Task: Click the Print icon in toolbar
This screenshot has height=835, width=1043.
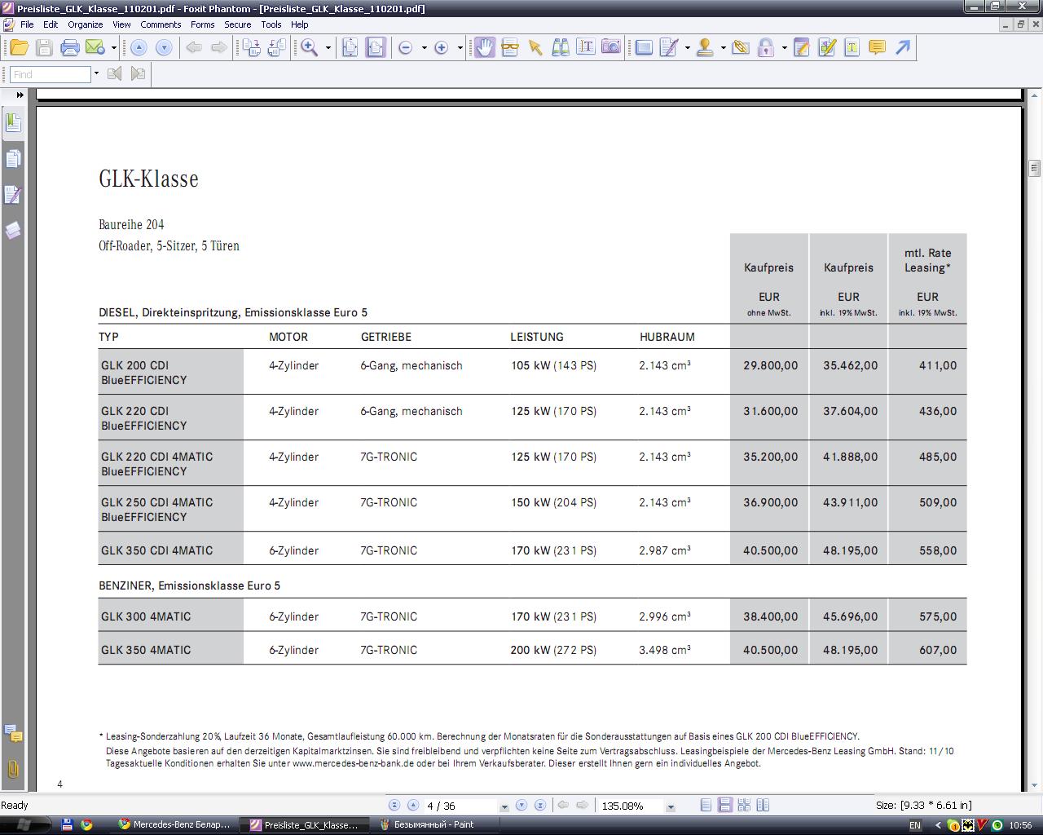Action: point(70,48)
